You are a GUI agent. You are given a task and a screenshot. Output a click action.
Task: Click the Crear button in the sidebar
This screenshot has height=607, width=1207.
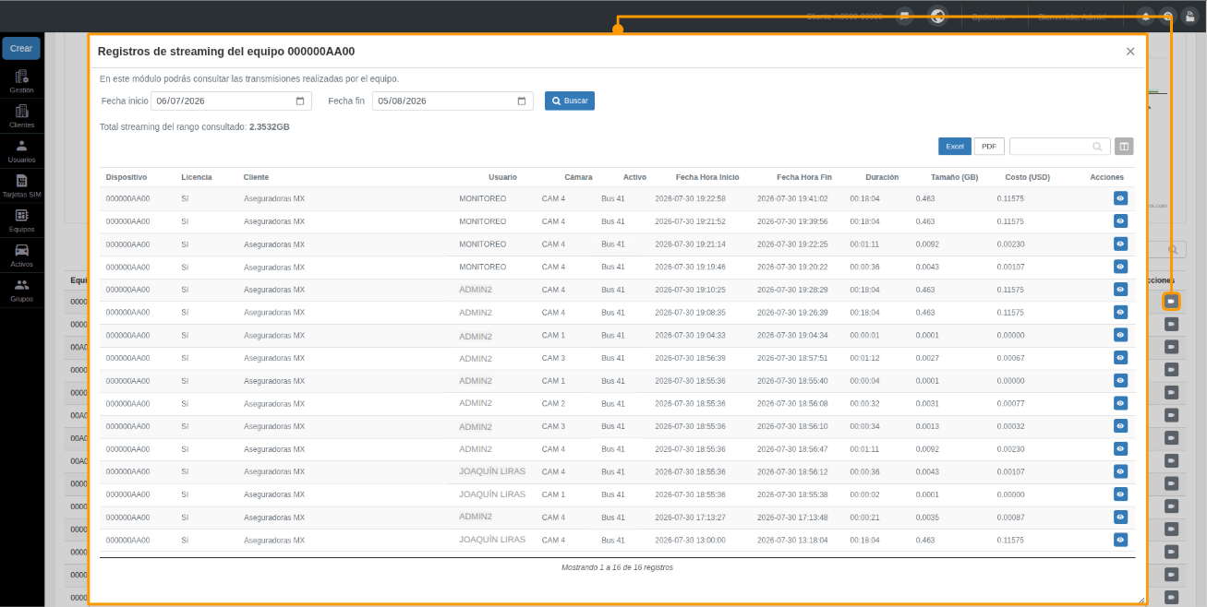(21, 48)
